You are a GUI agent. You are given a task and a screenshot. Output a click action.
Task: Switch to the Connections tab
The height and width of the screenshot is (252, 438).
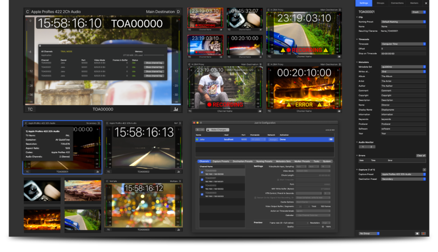click(397, 3)
